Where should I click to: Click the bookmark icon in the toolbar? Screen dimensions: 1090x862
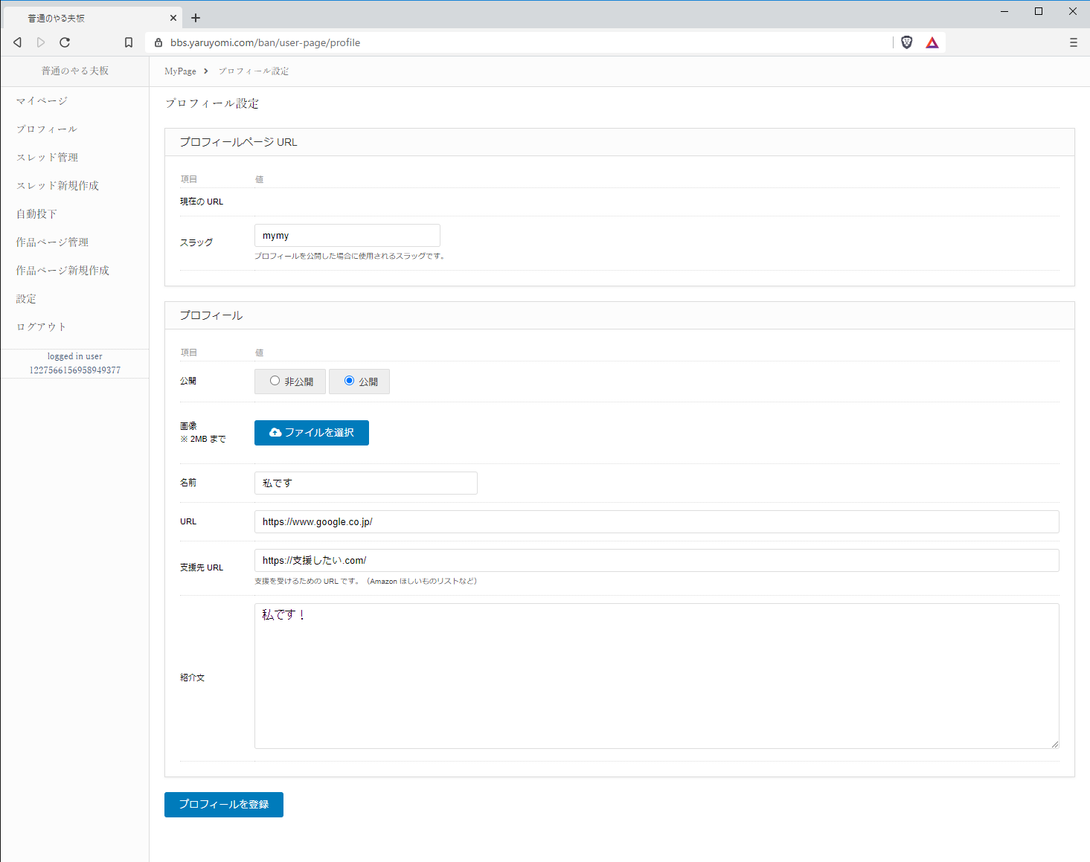[x=129, y=42]
